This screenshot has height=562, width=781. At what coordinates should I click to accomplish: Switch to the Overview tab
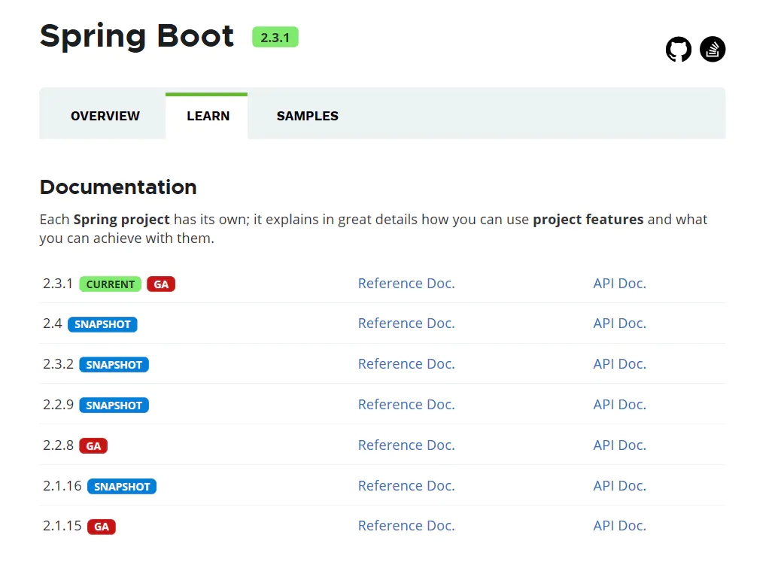point(105,116)
